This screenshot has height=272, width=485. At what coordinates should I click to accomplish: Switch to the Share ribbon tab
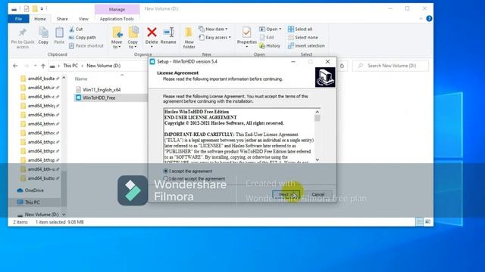coord(62,19)
